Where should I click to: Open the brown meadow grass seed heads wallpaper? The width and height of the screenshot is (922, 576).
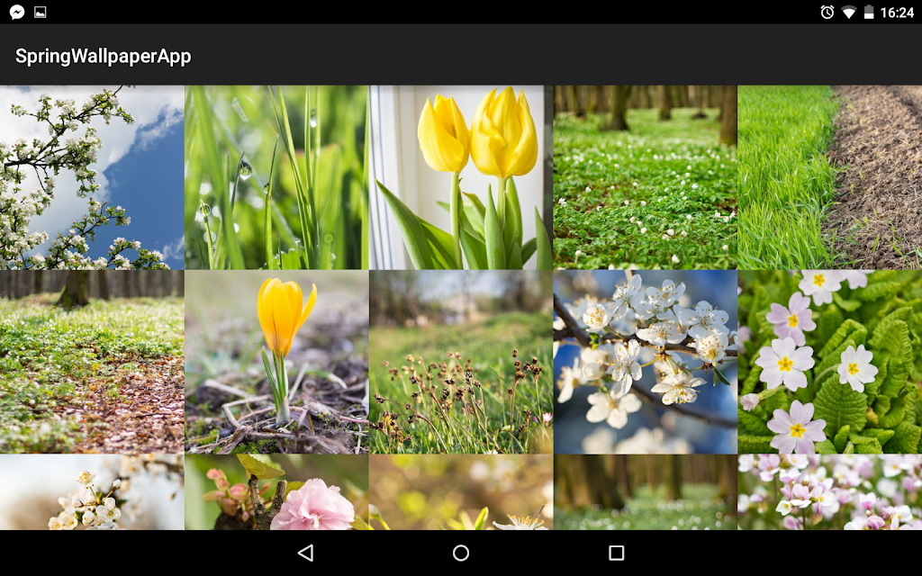(x=461, y=362)
